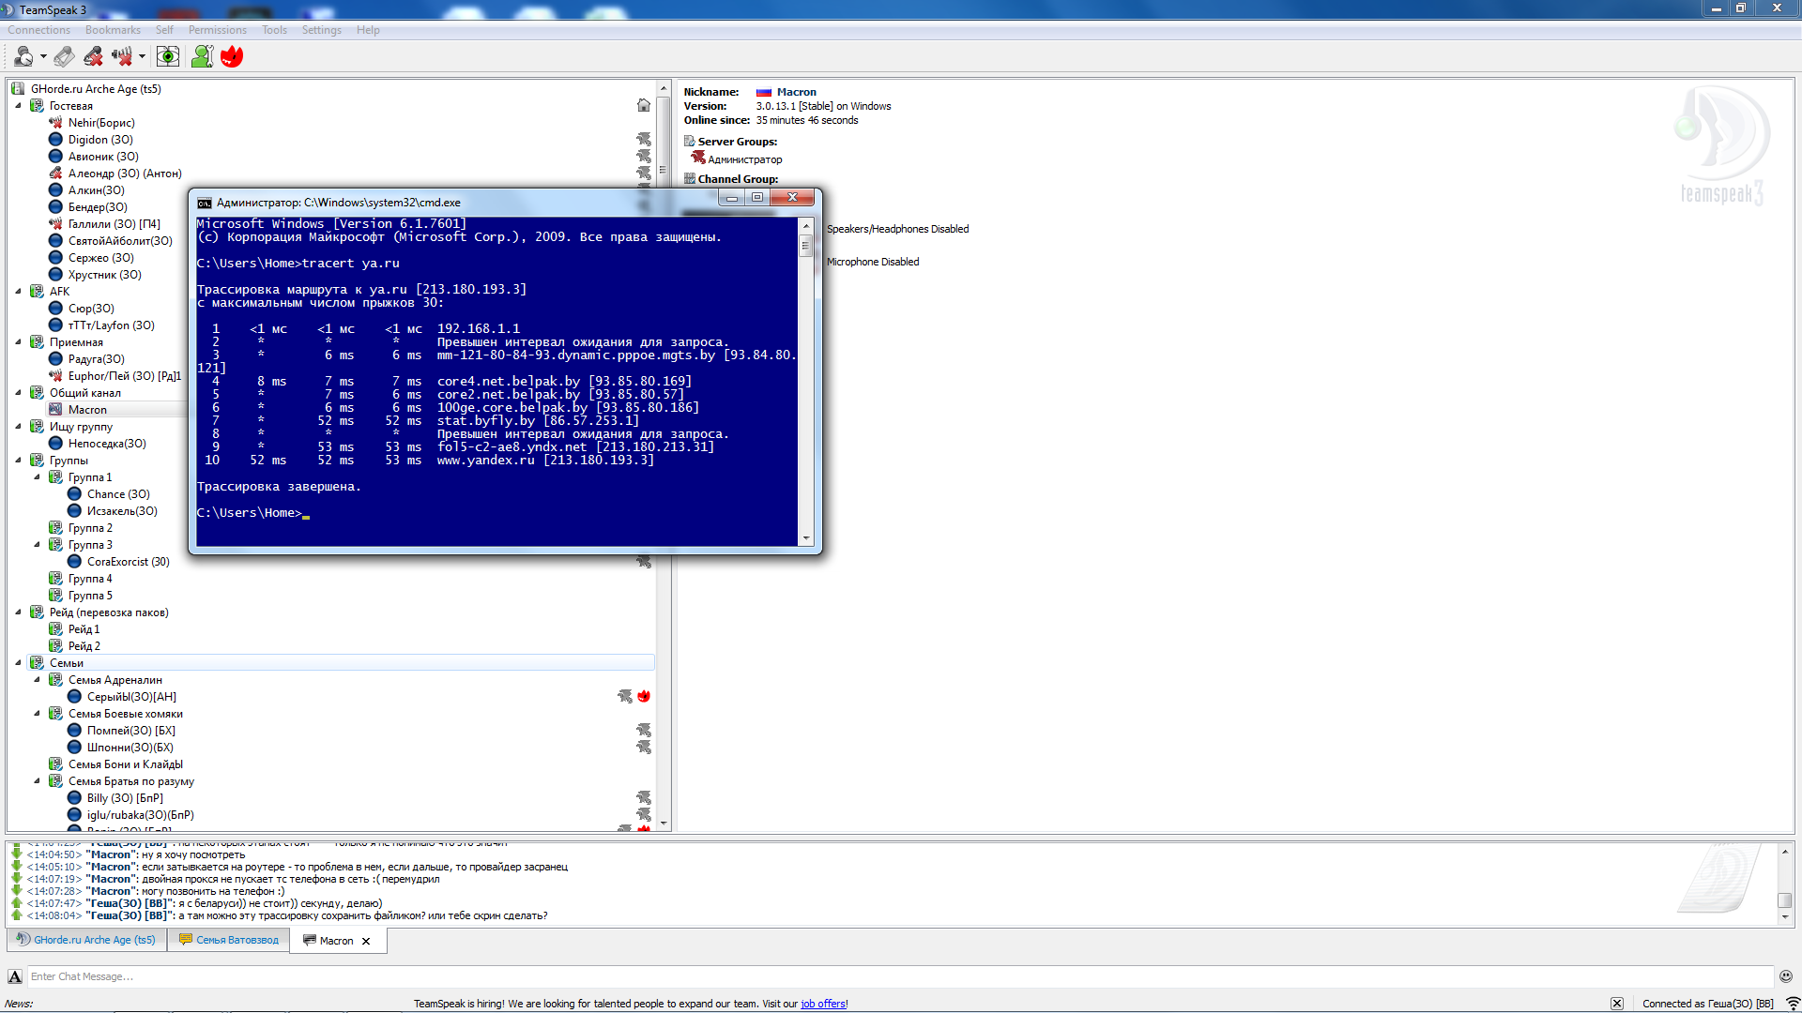Click the Contacts manager green user icon
Image resolution: width=1802 pixels, height=1013 pixels.
tap(202, 57)
